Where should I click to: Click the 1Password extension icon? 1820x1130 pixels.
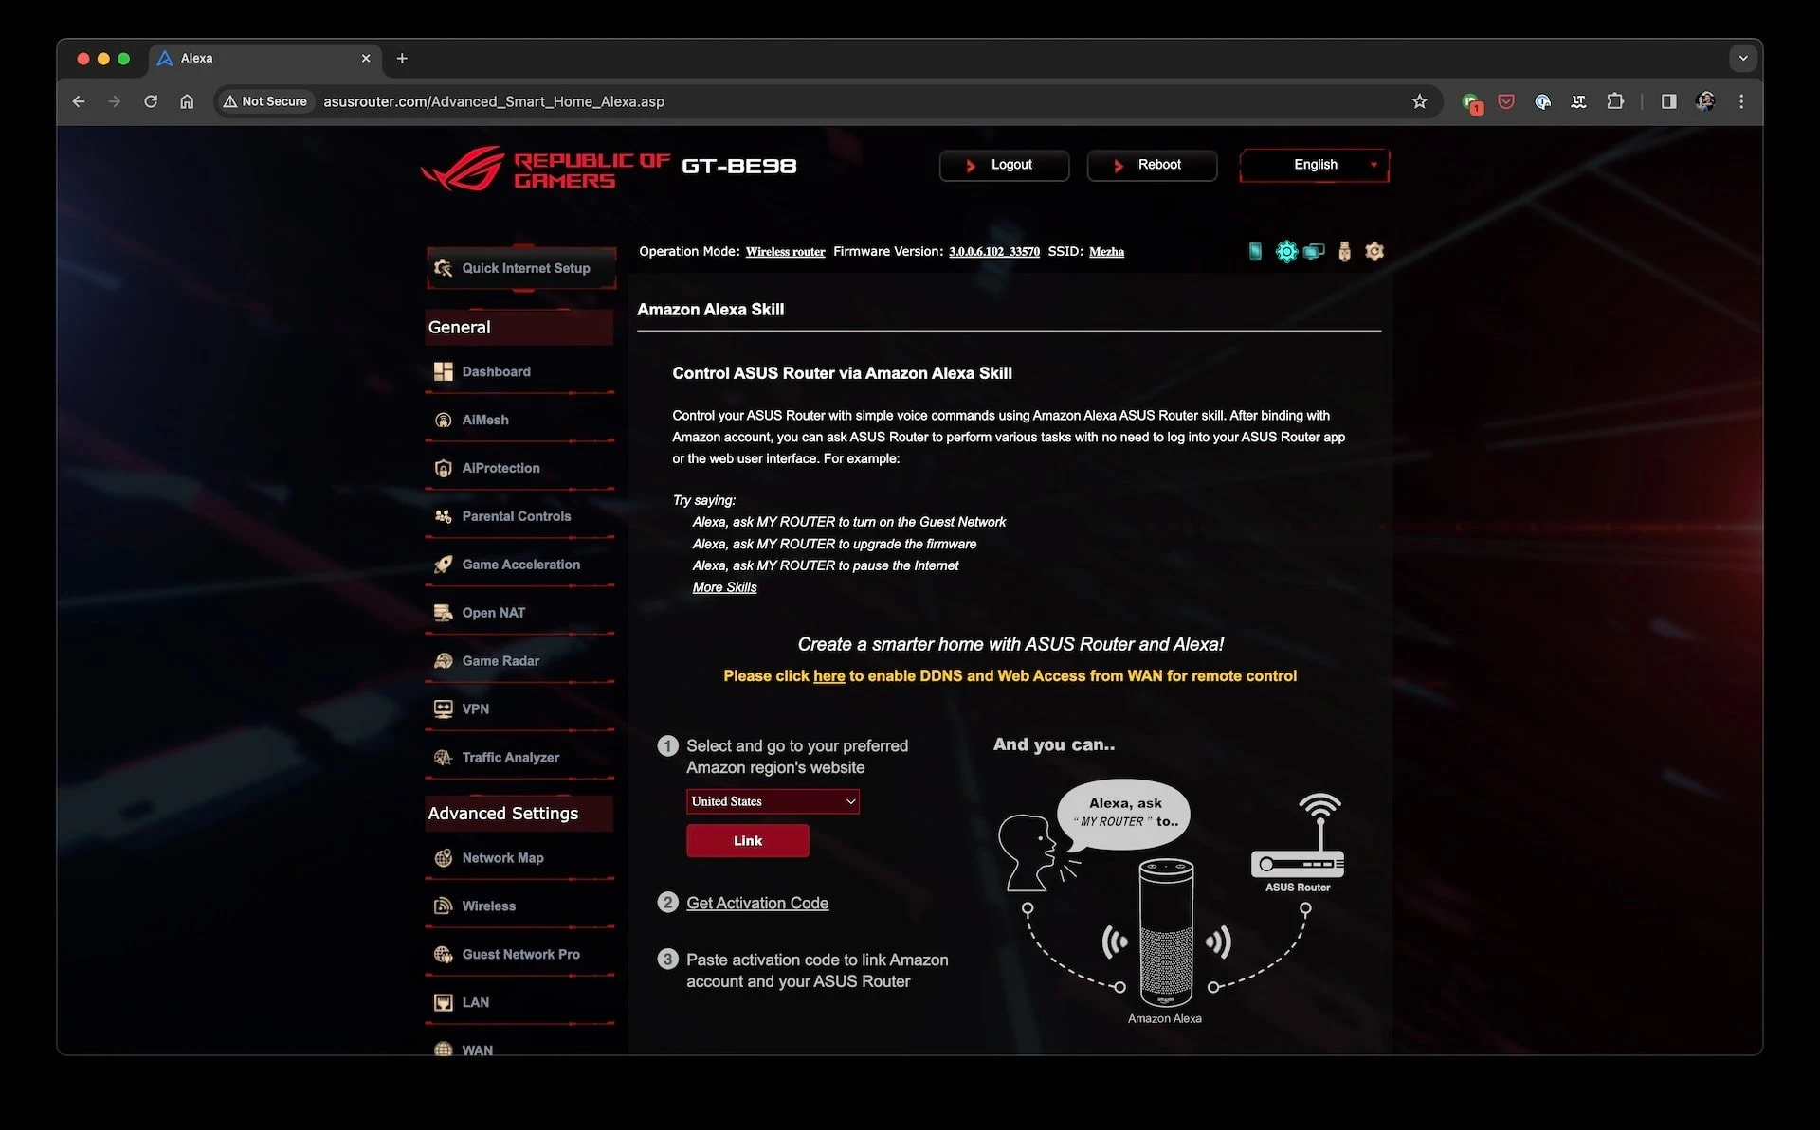click(1542, 101)
